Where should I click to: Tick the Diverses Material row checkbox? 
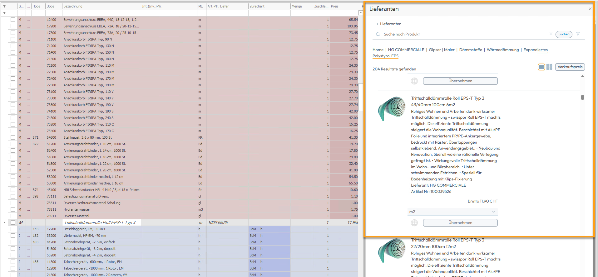point(13,216)
